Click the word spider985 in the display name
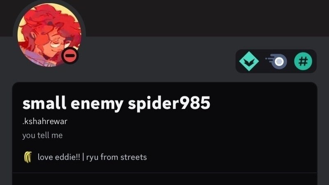The height and width of the screenshot is (185, 329). [x=169, y=103]
